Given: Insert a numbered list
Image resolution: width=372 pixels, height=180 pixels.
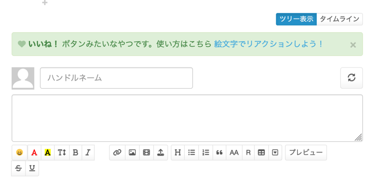Looking at the screenshot, I should pyautogui.click(x=206, y=152).
